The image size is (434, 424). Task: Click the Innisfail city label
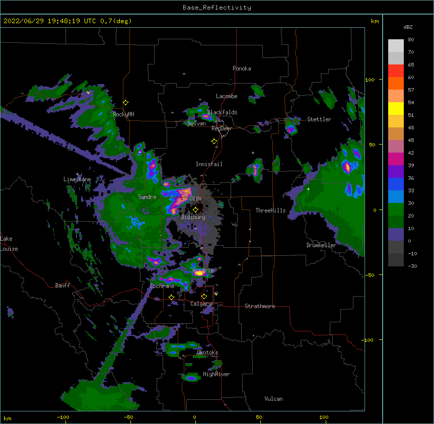pyautogui.click(x=209, y=164)
